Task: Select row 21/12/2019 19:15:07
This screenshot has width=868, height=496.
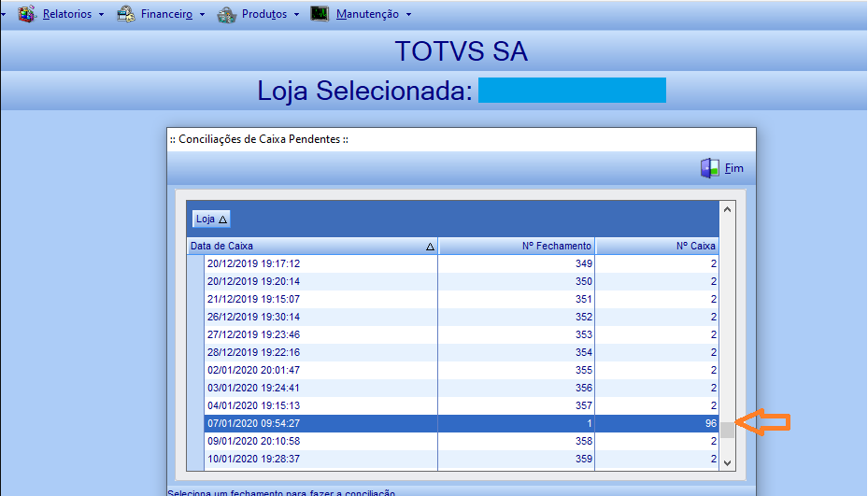Action: coord(462,299)
